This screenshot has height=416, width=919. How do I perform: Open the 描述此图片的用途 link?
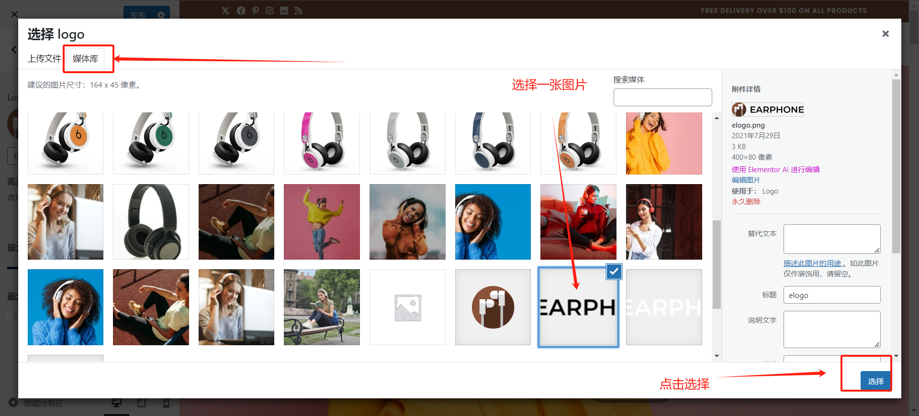(x=812, y=263)
